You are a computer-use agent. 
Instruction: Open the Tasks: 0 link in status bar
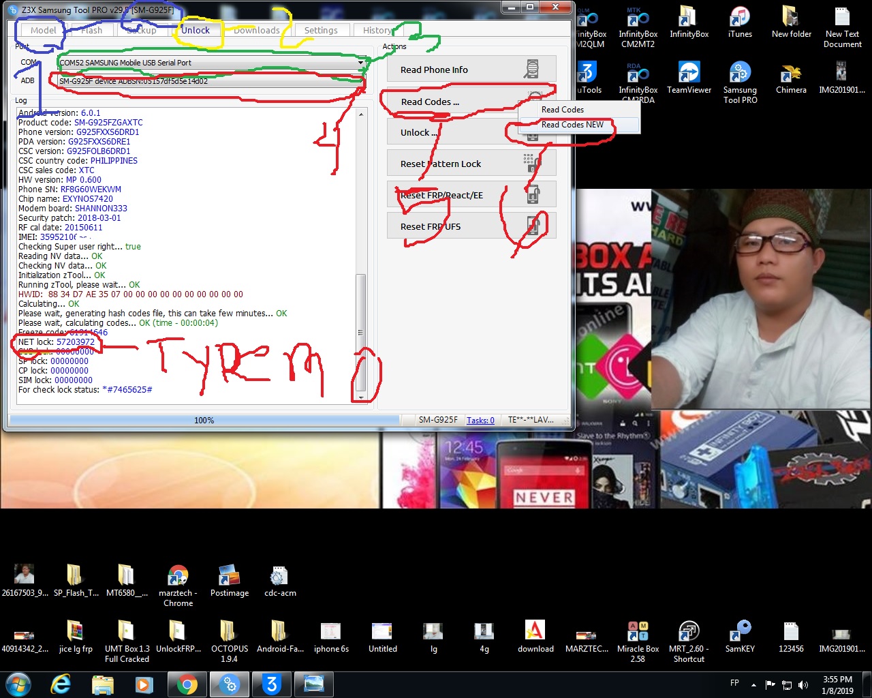click(x=480, y=420)
